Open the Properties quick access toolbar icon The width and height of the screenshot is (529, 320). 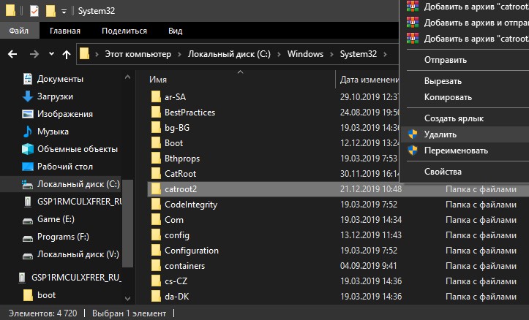(34, 11)
